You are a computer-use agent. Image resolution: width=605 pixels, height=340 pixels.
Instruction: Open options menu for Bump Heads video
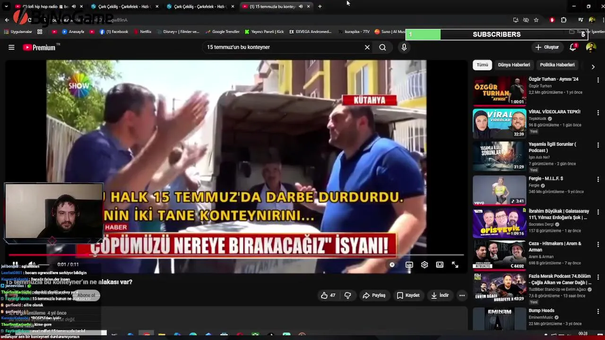(x=598, y=312)
